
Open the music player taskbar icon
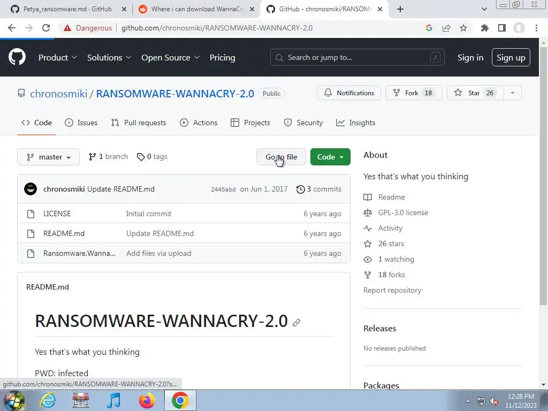point(113,400)
